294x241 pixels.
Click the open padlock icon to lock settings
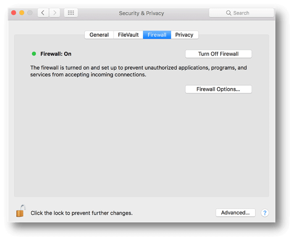click(21, 211)
